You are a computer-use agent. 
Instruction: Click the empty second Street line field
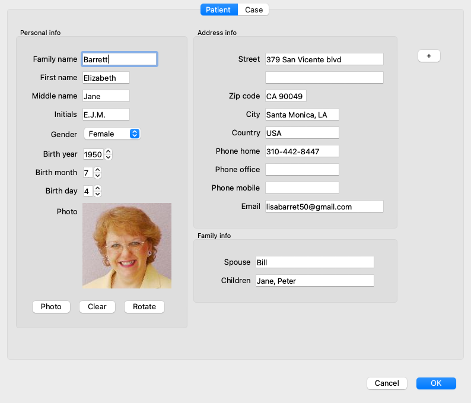tap(324, 78)
